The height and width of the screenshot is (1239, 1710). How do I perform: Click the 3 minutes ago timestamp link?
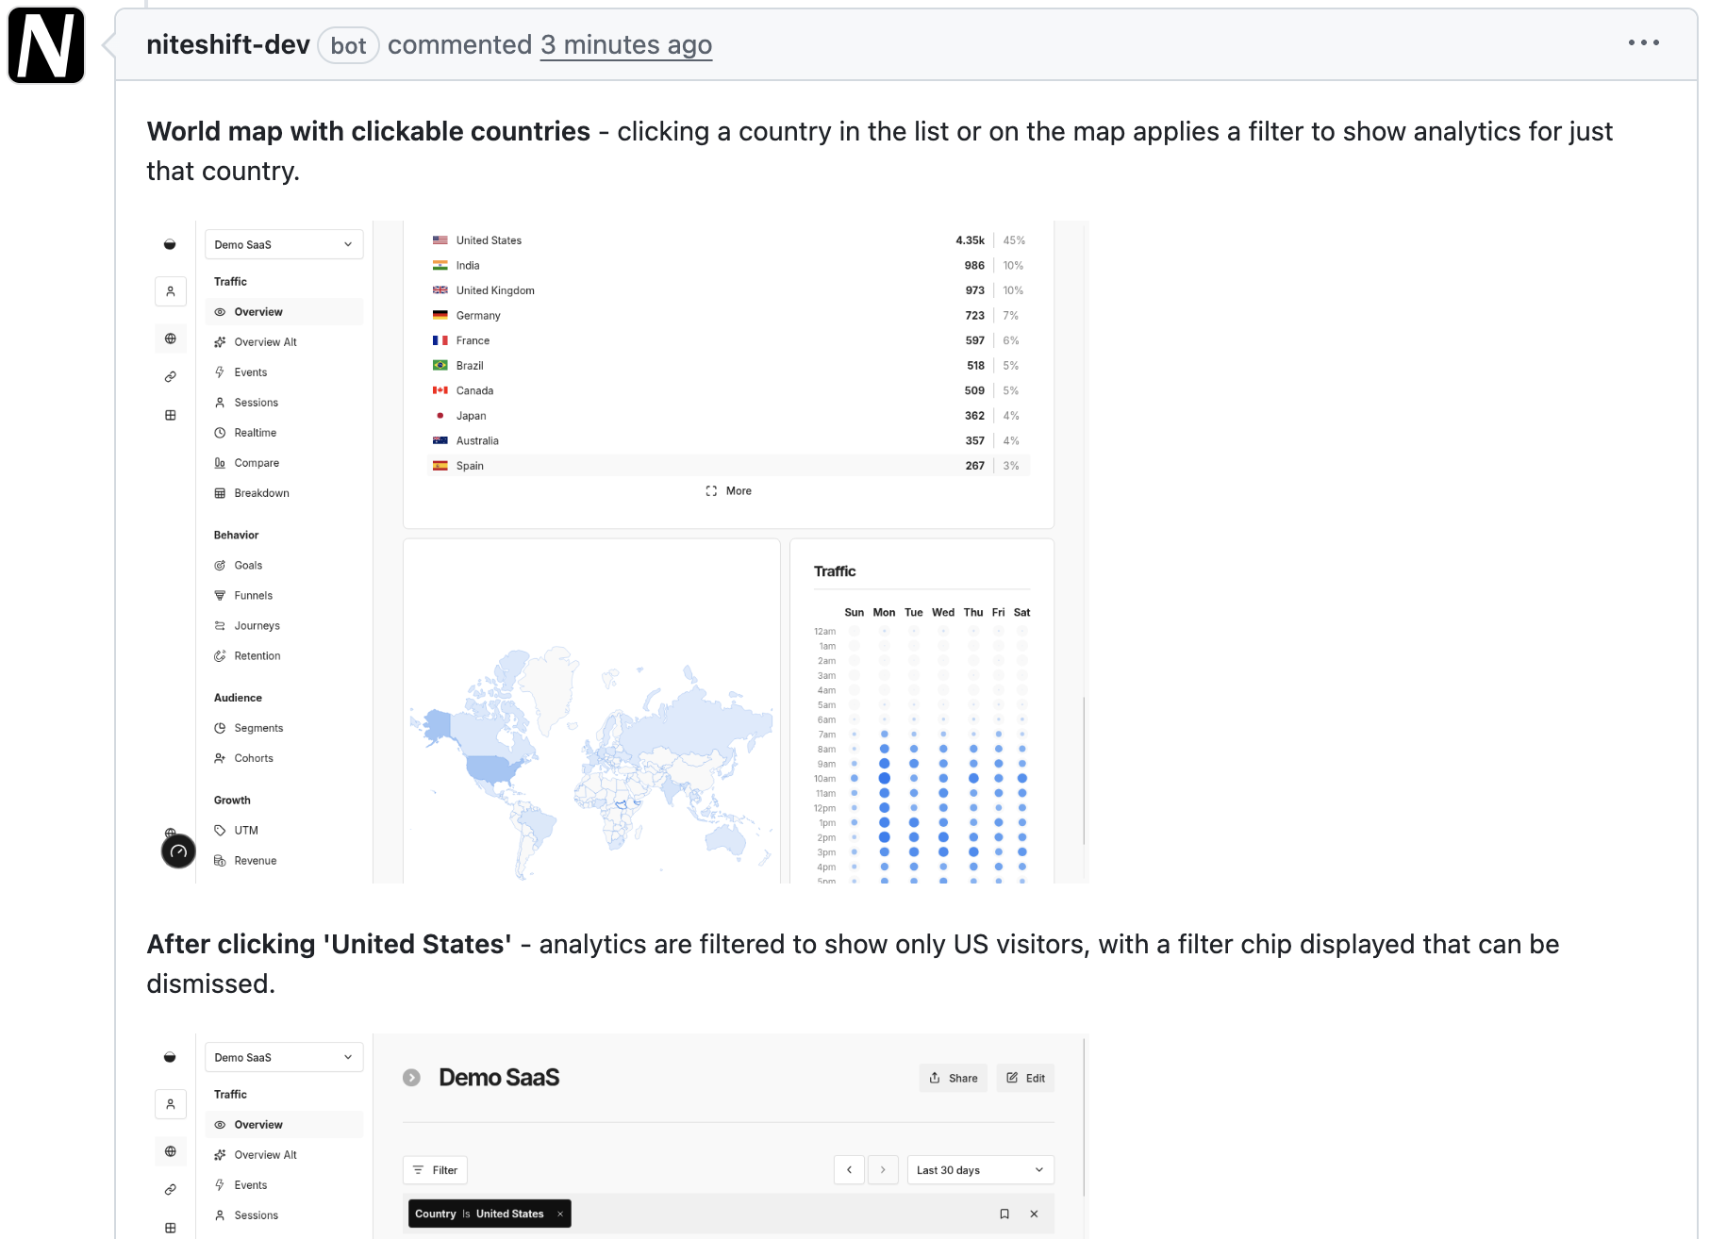(x=625, y=45)
